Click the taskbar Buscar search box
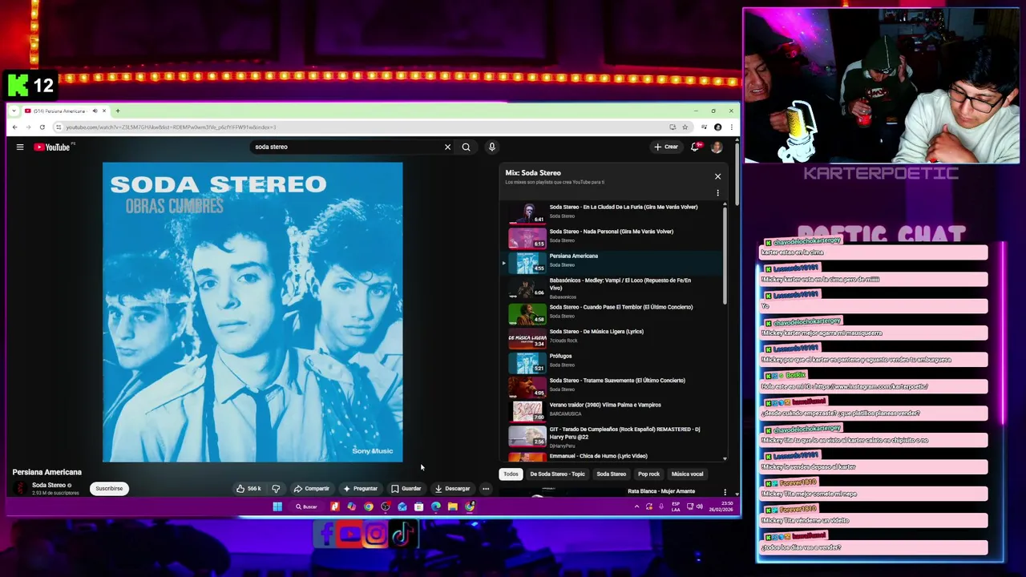The width and height of the screenshot is (1026, 577). click(x=306, y=506)
